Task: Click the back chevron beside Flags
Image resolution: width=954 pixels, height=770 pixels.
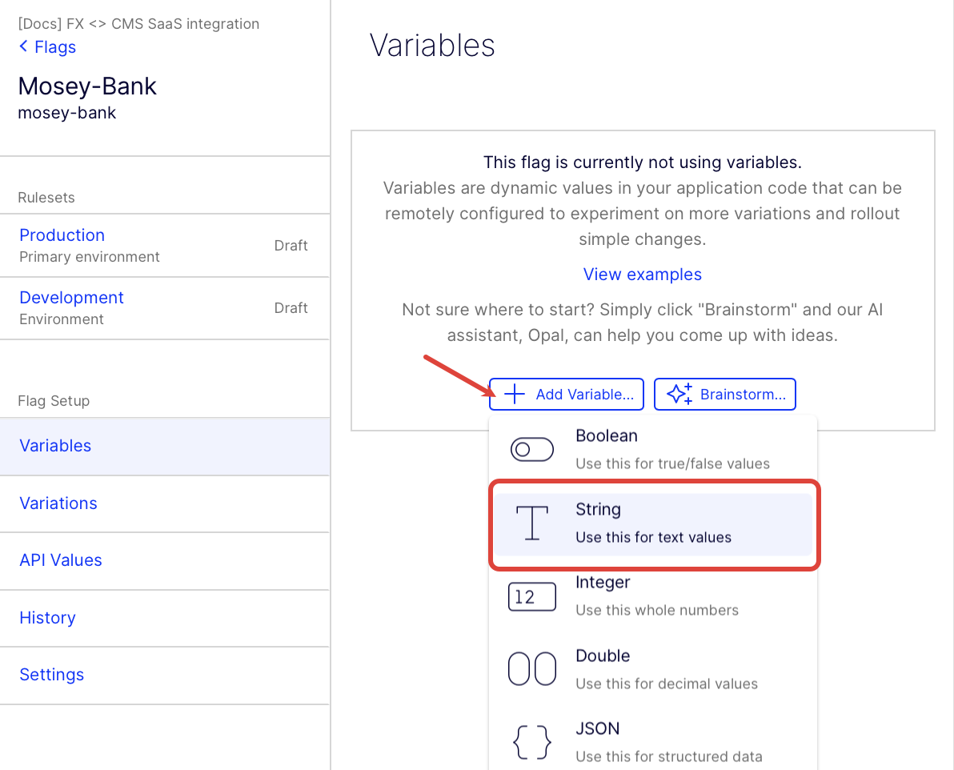Action: [24, 46]
